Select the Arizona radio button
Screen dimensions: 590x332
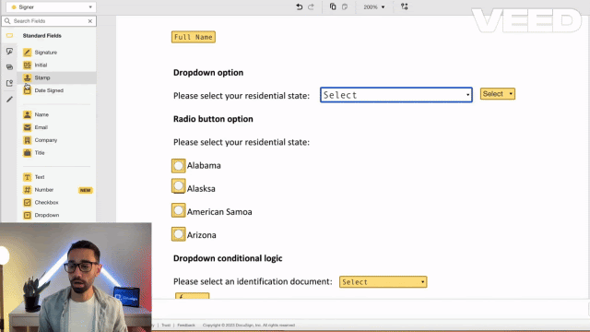[178, 234]
